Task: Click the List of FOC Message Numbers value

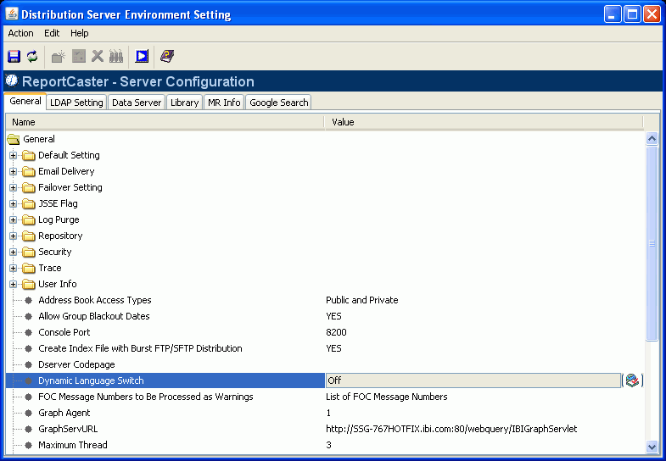Action: point(387,397)
